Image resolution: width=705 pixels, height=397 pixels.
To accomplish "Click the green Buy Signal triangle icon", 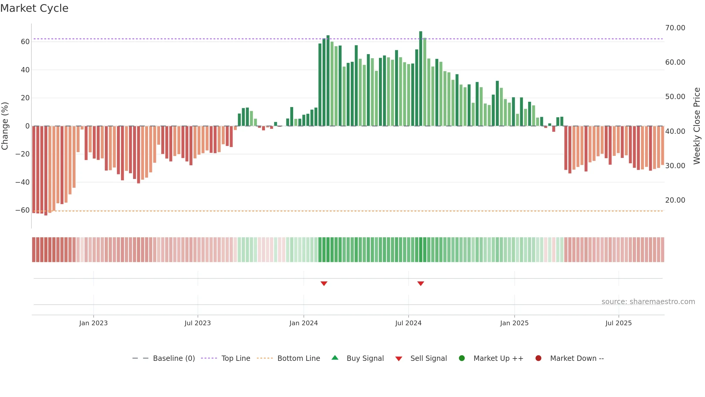I will [x=335, y=358].
